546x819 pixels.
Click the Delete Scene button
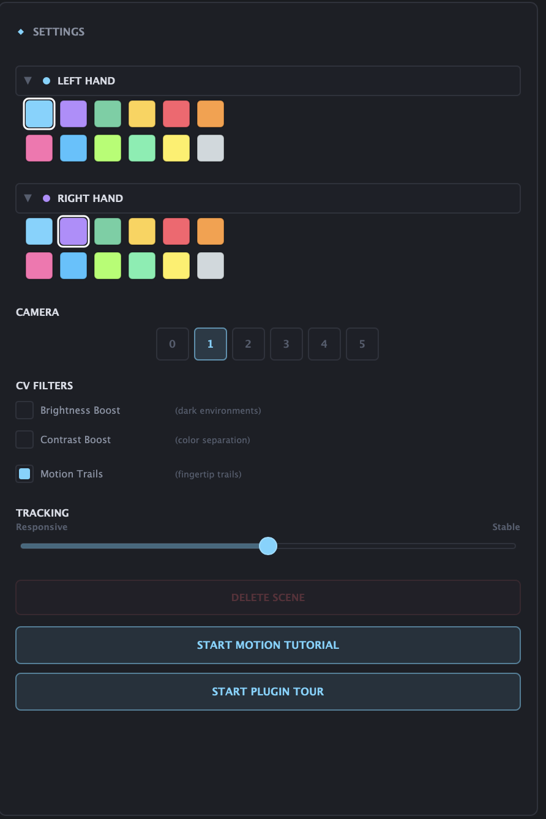pyautogui.click(x=268, y=597)
